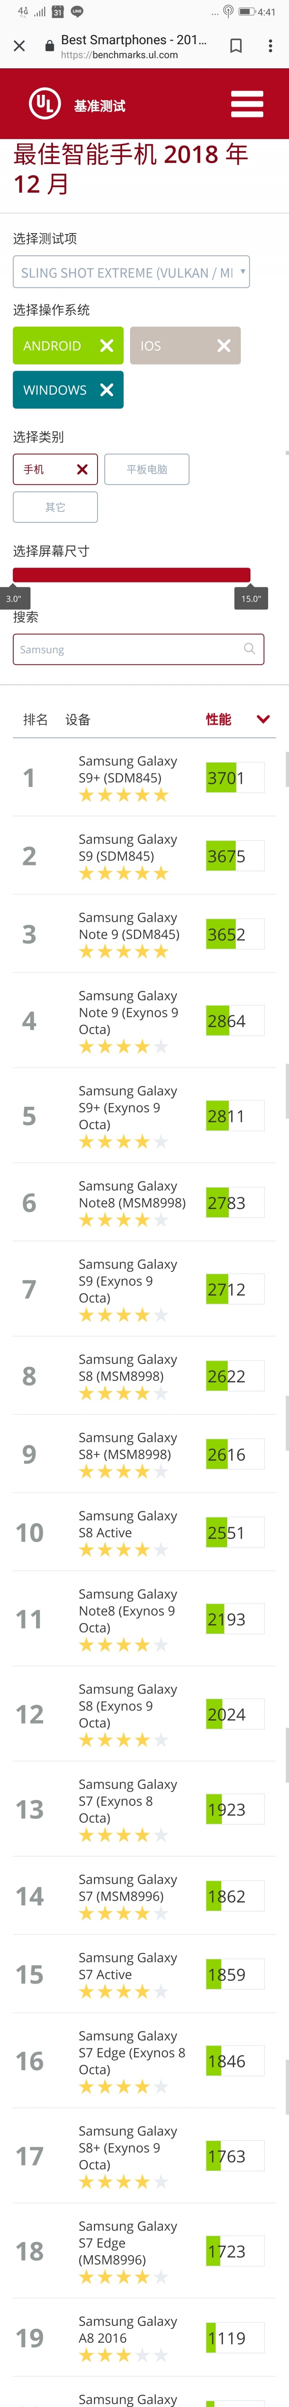Screen dimensions: 289x2407
Task: Close the browser tab with X icon
Action: (18, 46)
